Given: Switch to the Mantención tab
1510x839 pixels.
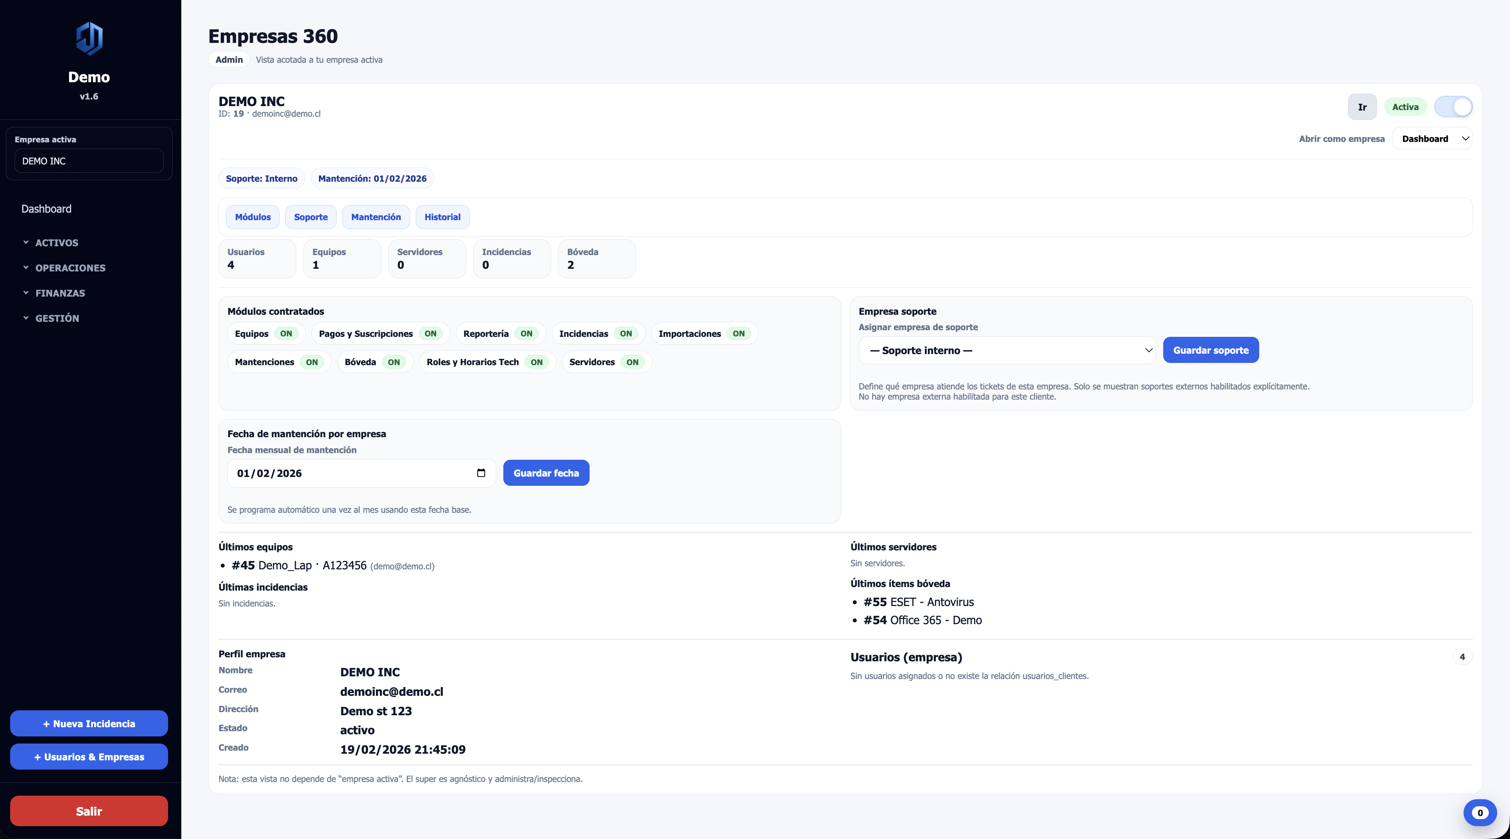Looking at the screenshot, I should tap(376, 217).
